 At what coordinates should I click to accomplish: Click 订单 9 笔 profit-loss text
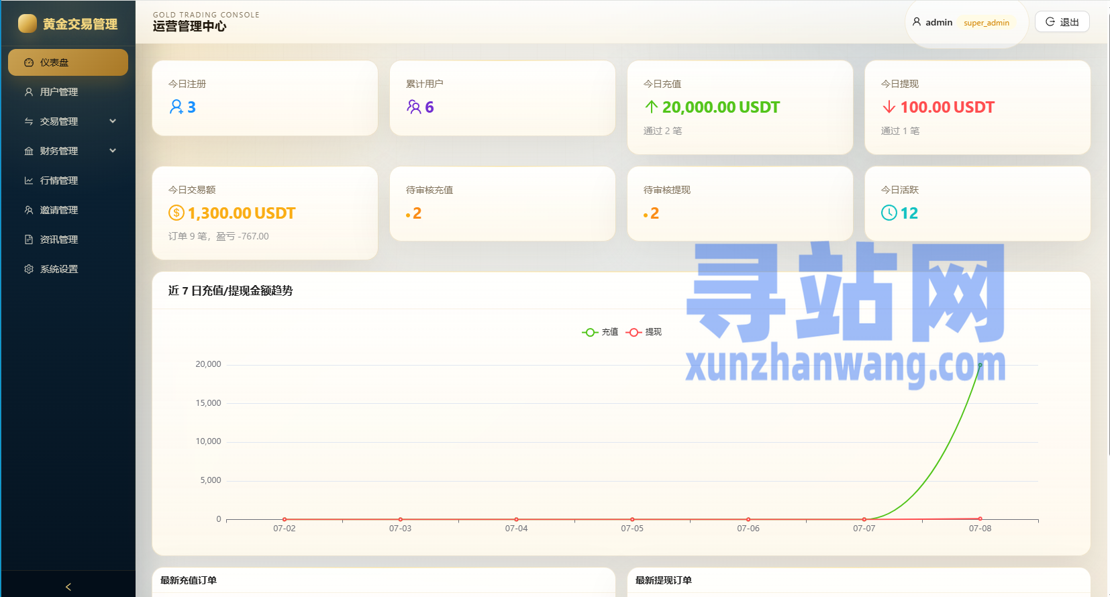click(218, 236)
